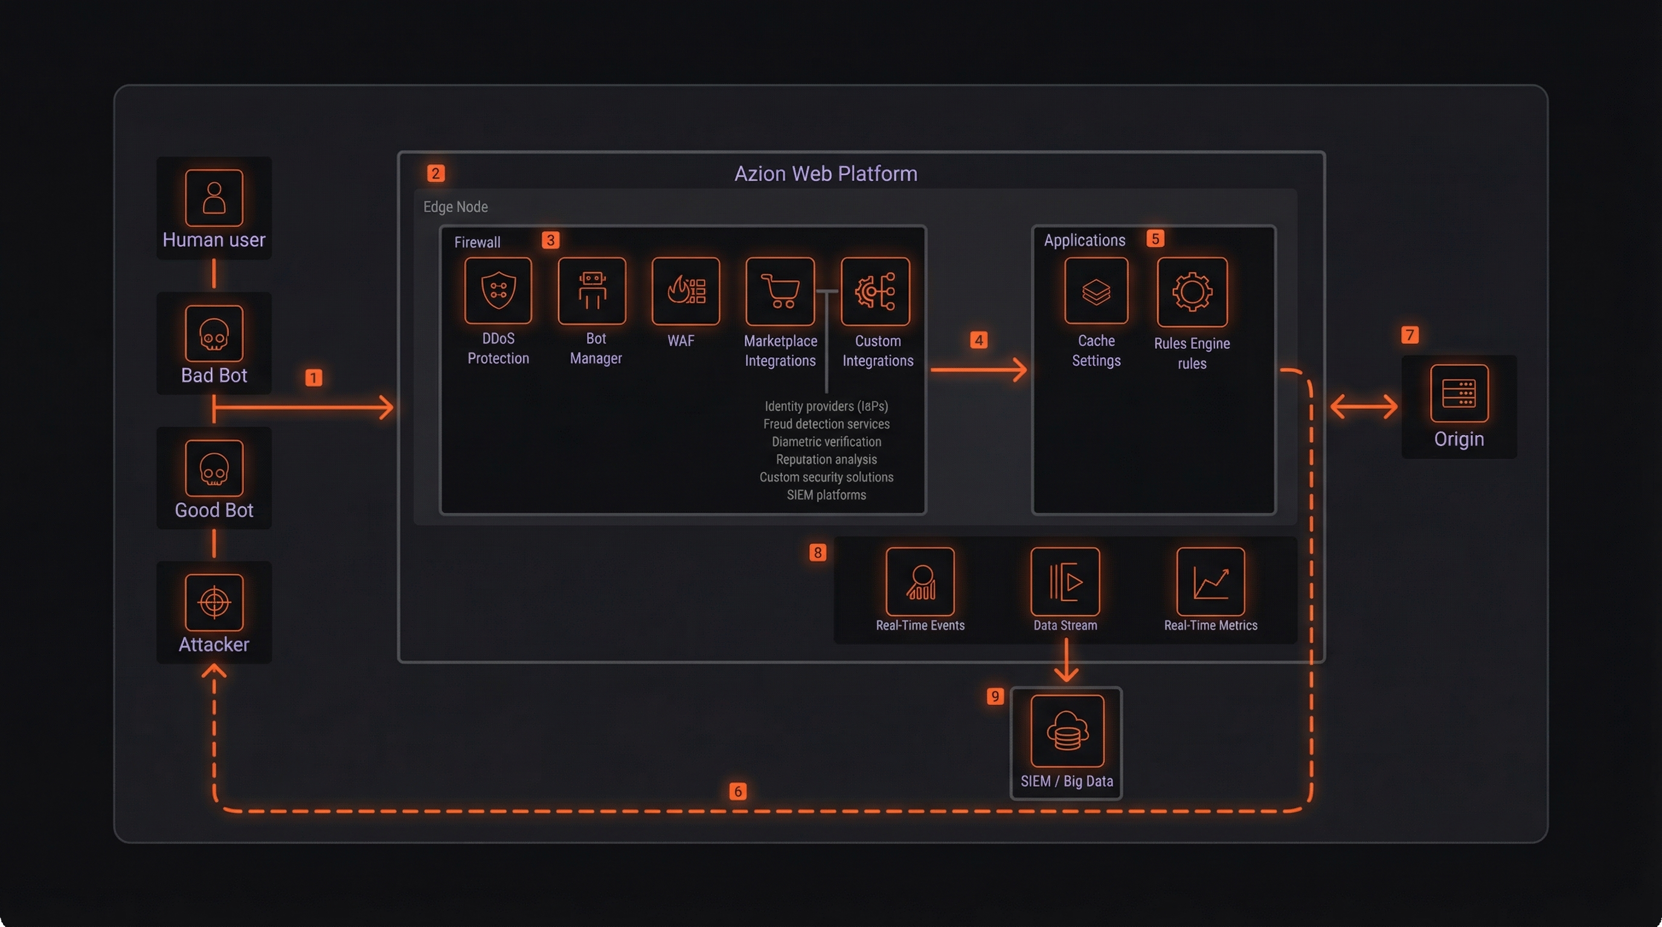Click the "Edge Node" label
This screenshot has height=927, width=1662.
pos(455,207)
